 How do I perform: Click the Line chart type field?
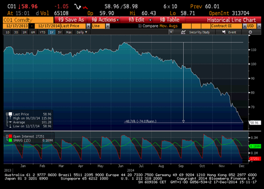tap(98, 26)
